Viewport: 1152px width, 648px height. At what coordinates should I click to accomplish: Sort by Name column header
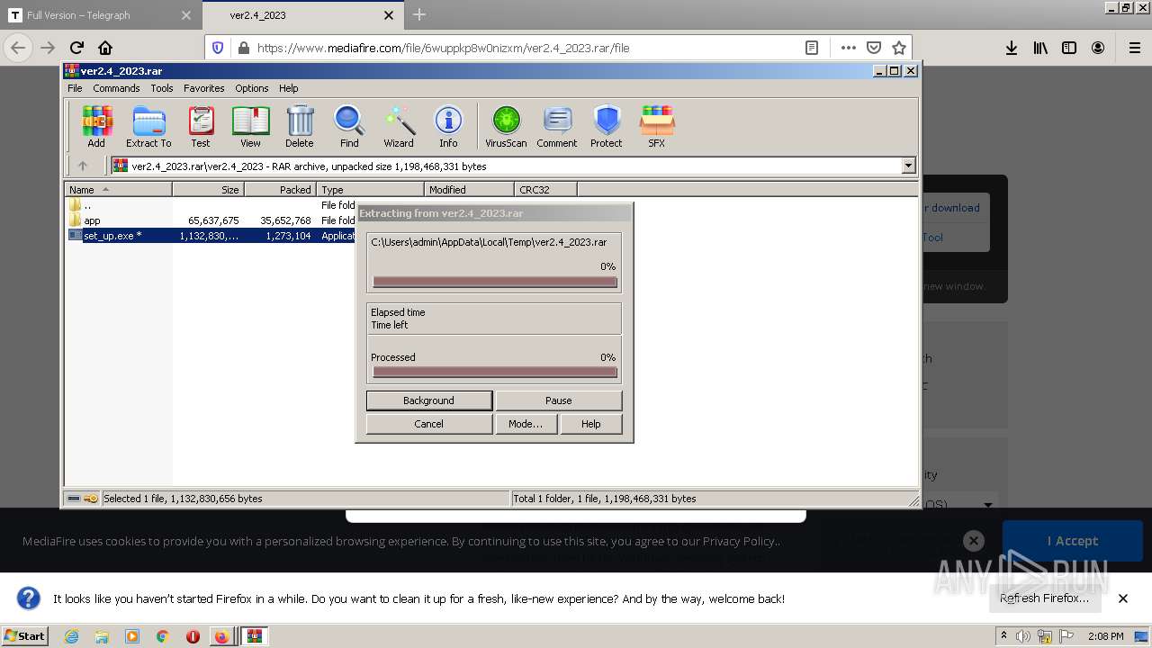coord(118,189)
